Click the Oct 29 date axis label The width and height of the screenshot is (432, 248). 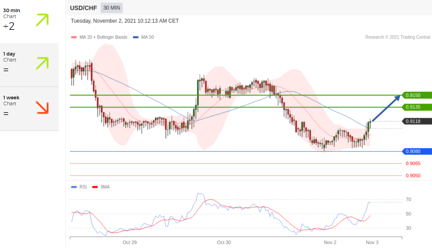pyautogui.click(x=129, y=242)
